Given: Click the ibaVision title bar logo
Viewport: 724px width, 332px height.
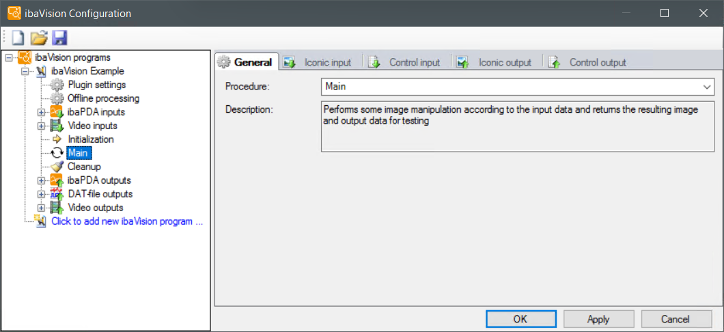Looking at the screenshot, I should 15,13.
